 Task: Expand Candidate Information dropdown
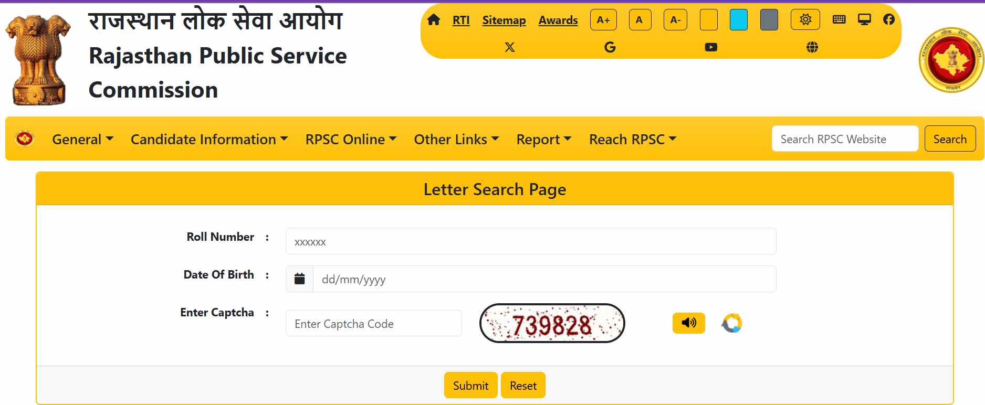tap(209, 139)
